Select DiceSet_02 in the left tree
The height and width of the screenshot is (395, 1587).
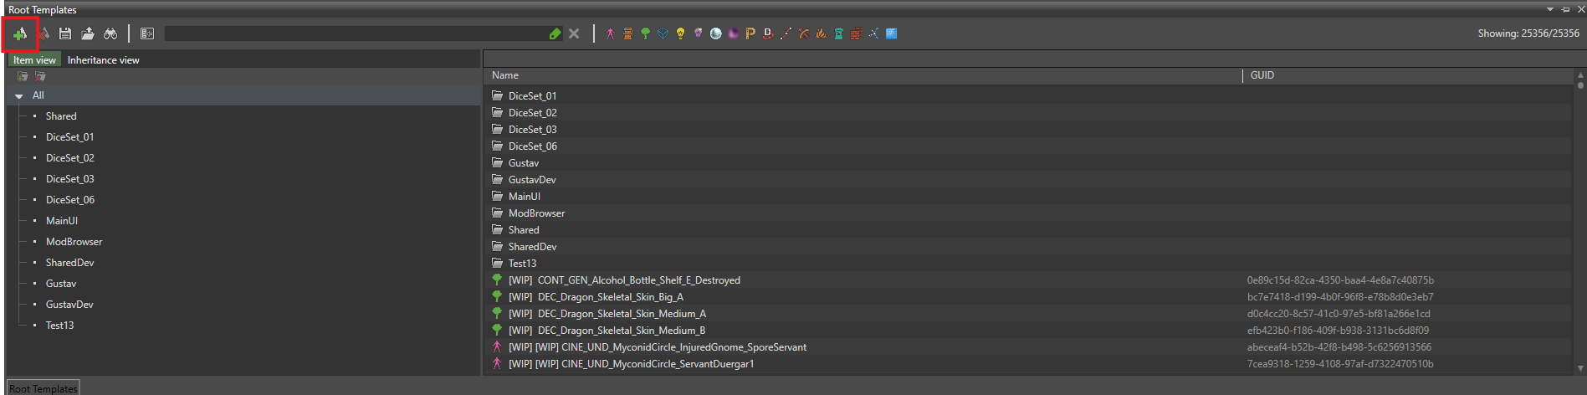coord(70,158)
